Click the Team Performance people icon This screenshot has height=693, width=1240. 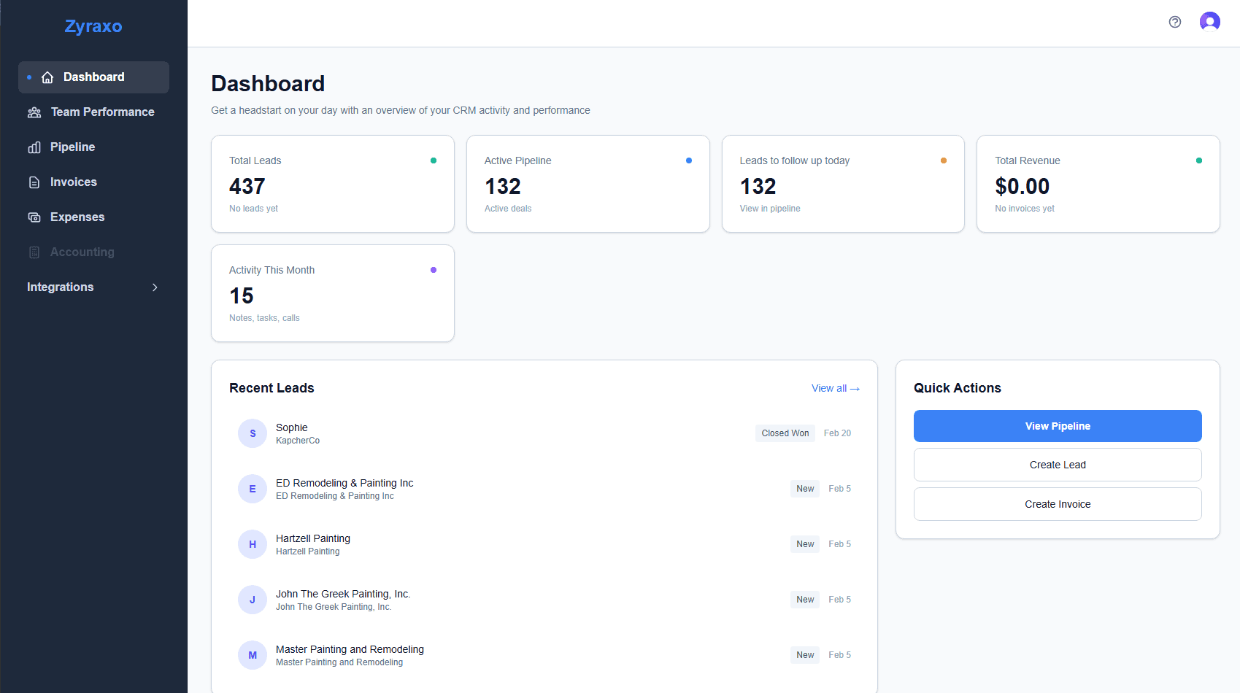coord(34,112)
